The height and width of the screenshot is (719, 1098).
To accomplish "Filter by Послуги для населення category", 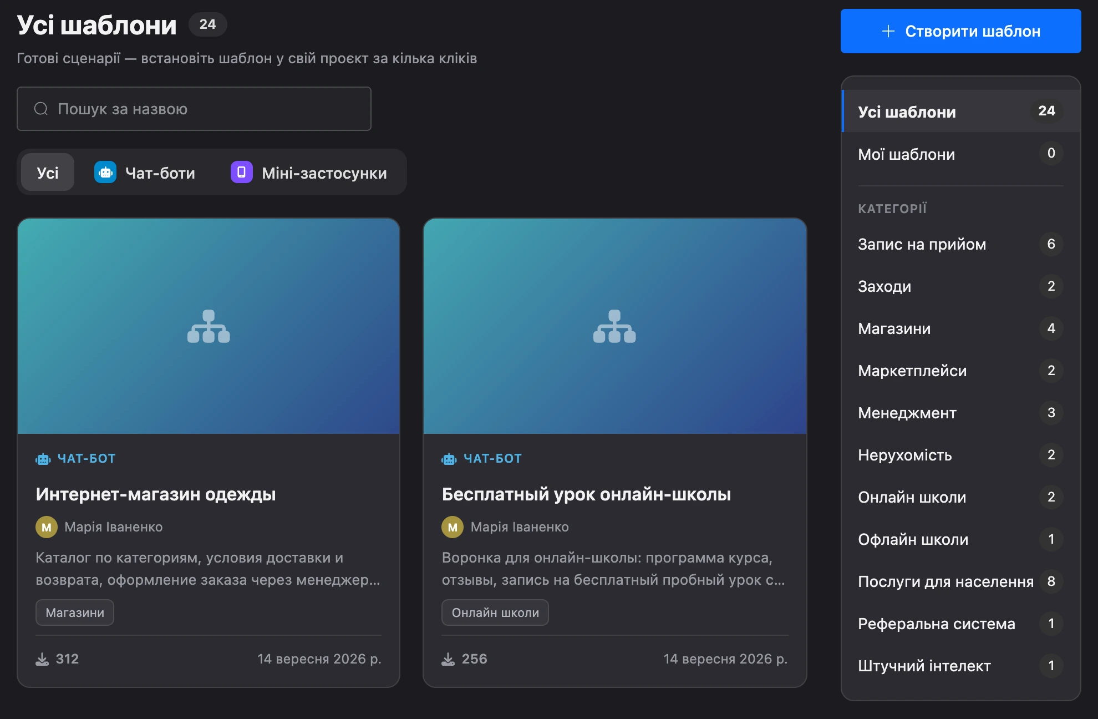I will click(960, 581).
